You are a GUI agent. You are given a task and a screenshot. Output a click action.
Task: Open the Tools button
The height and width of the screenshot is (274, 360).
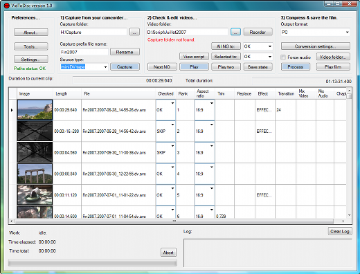(31, 46)
